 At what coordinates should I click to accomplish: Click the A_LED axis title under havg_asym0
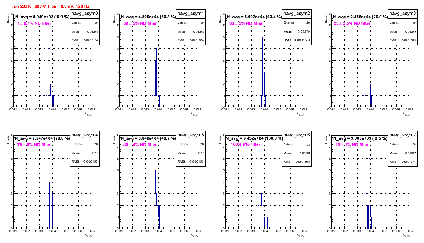point(88,114)
